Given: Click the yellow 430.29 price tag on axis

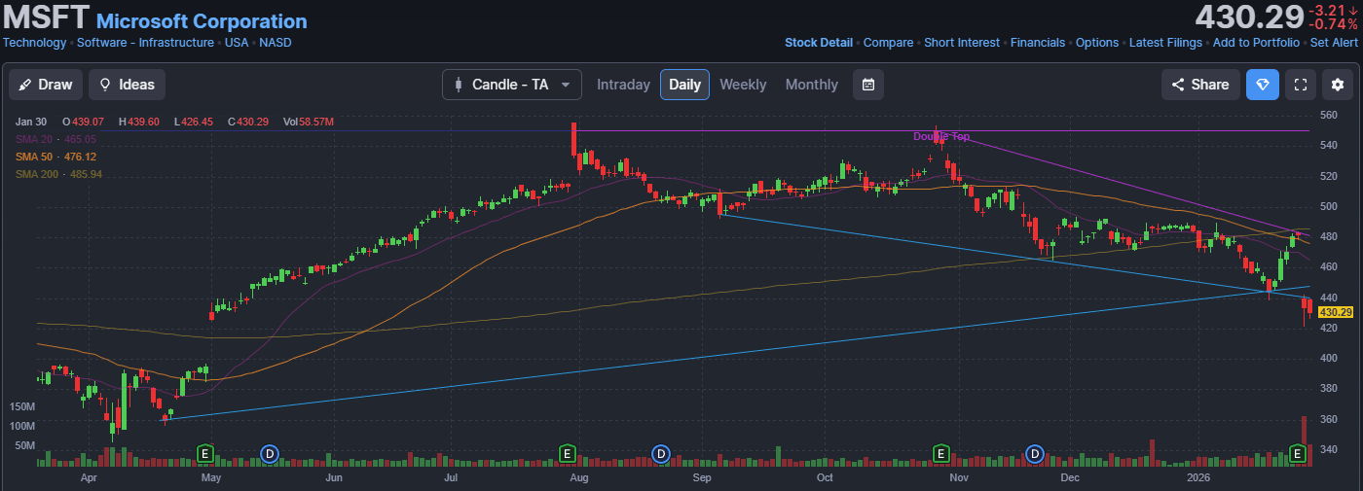Looking at the screenshot, I should (x=1335, y=312).
